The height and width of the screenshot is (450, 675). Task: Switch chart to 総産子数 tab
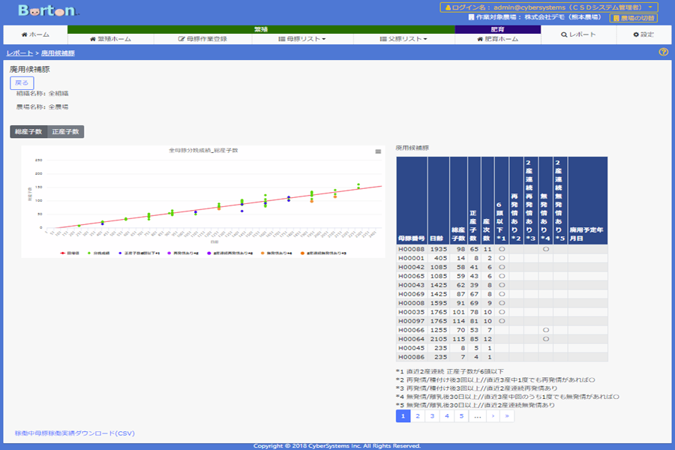[28, 132]
